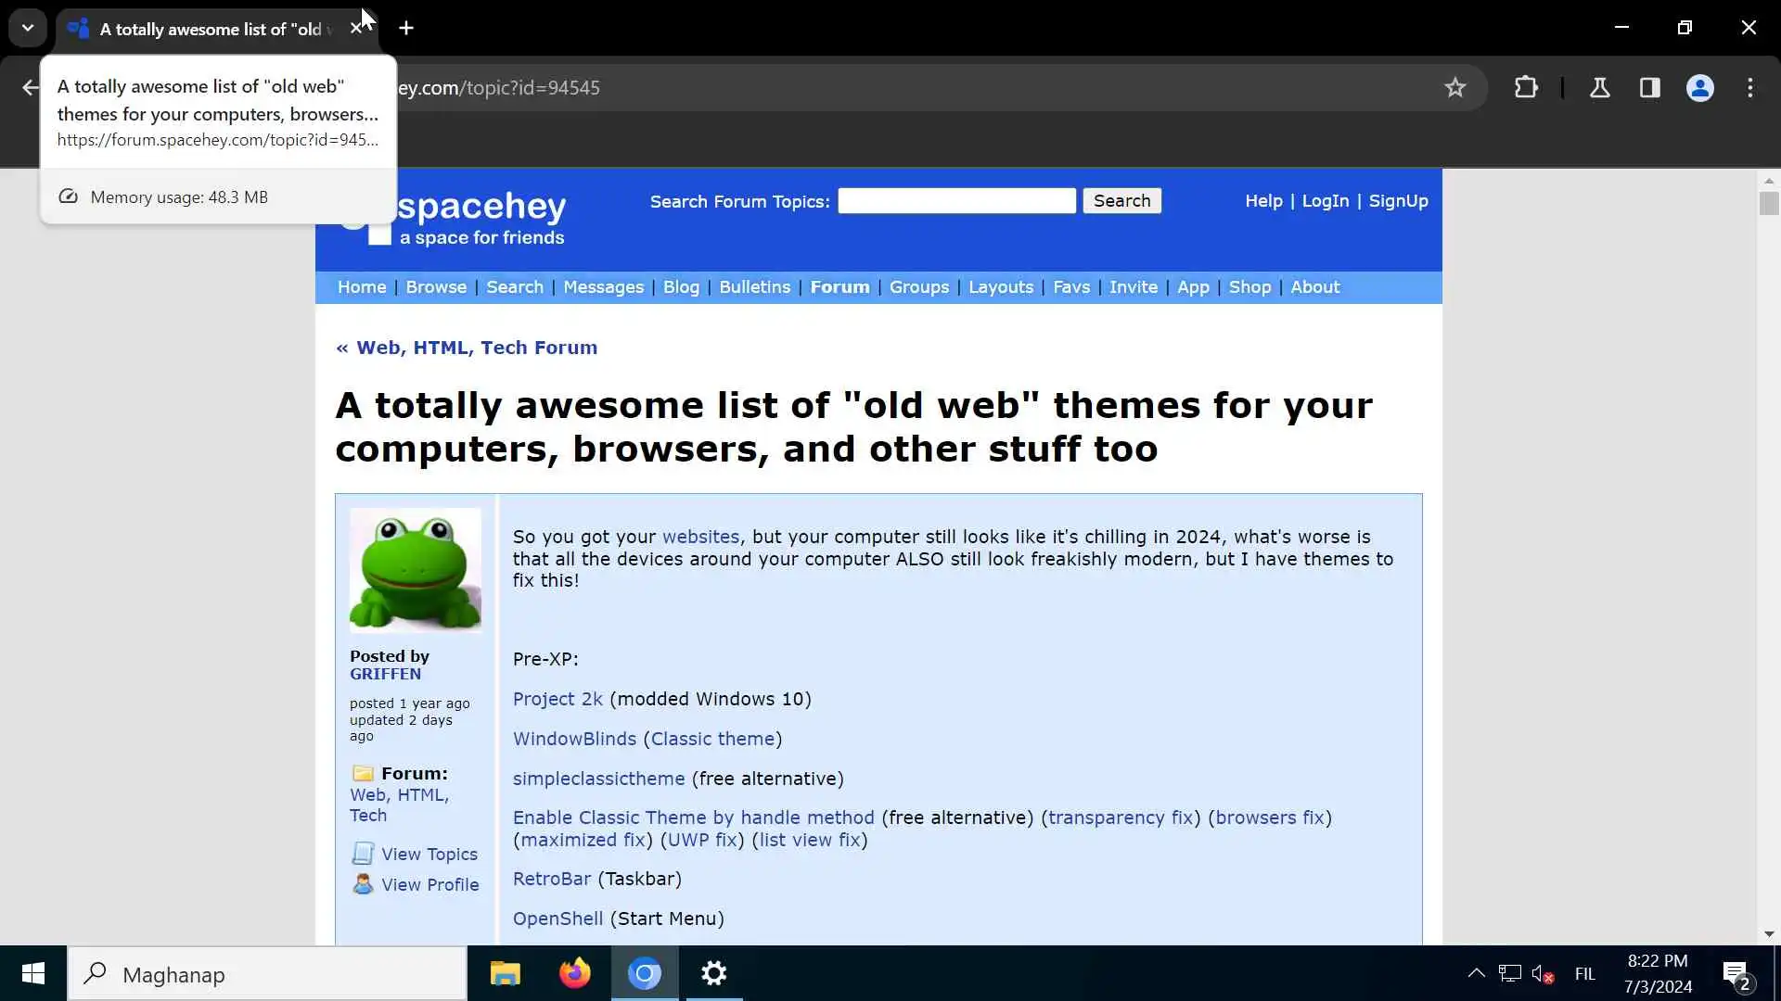
Task: Go to Layouts in navigation bar
Action: pos(1000,286)
